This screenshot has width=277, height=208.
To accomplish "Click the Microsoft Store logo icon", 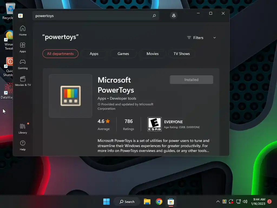I will pos(21,15).
